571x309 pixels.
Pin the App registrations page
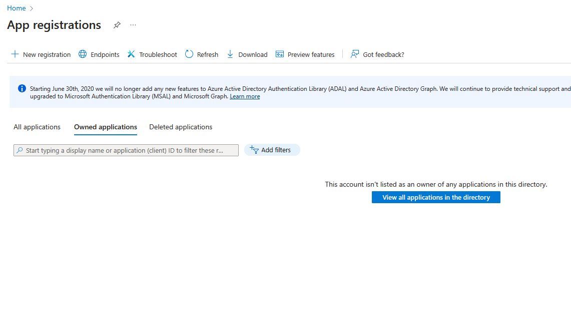[117, 25]
